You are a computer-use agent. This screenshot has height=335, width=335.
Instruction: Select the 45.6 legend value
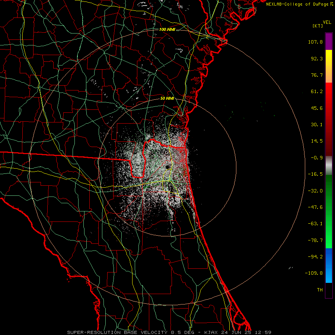[x=317, y=108]
